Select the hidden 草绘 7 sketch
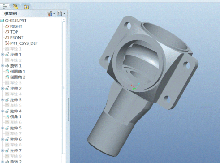Image resolution: width=220 pixels, height=163 pixels. pos(16,133)
